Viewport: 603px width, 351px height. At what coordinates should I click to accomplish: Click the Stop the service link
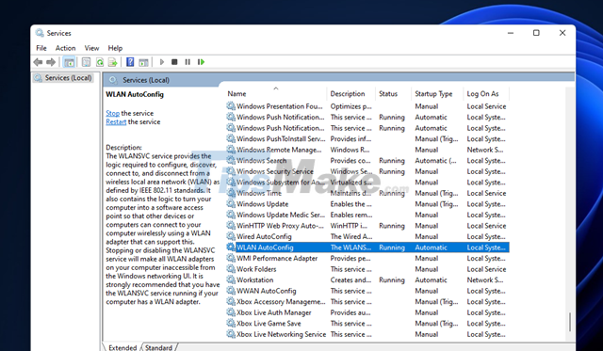point(113,113)
